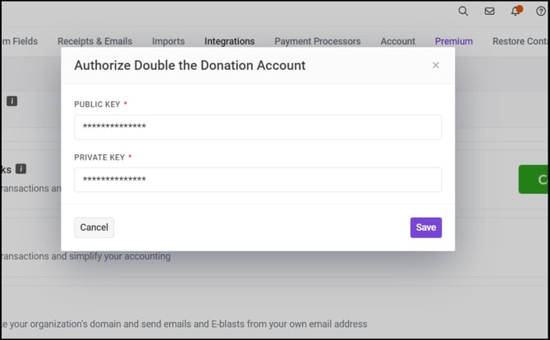The height and width of the screenshot is (340, 550).
Task: Click the partially visible green button
Action: (534, 179)
